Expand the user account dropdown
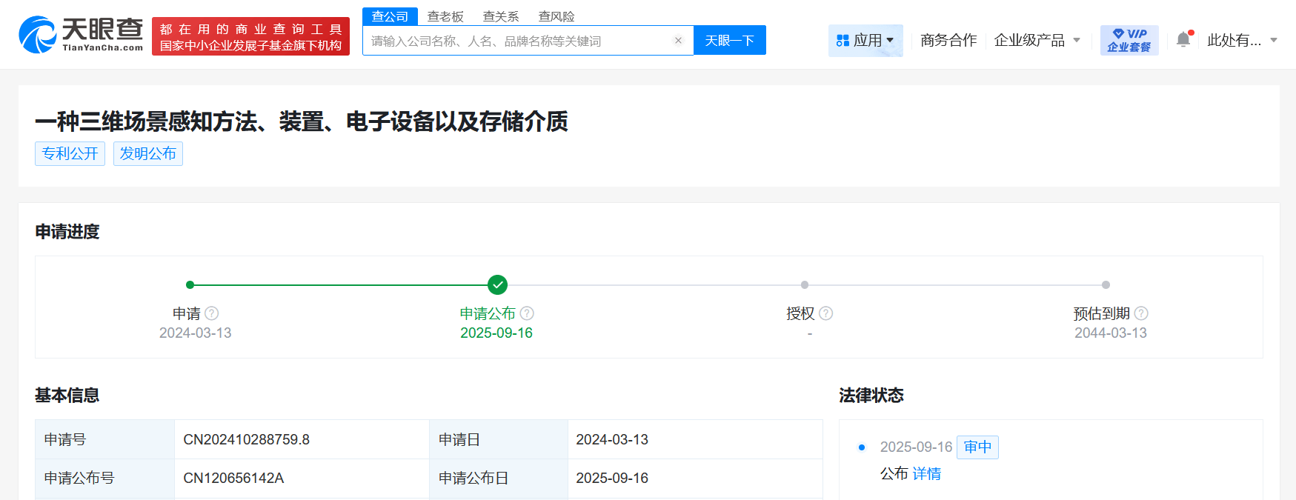This screenshot has height=500, width=1296. pyautogui.click(x=1242, y=40)
